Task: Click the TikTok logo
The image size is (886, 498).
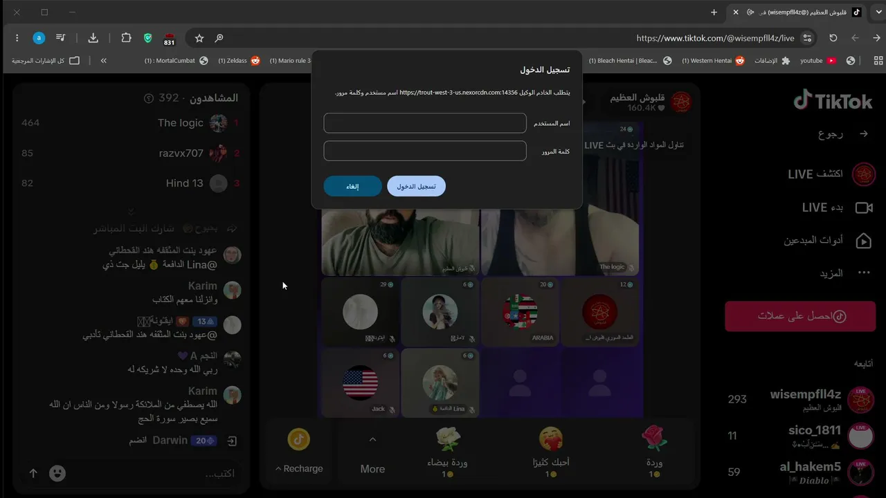Action: pos(833,101)
